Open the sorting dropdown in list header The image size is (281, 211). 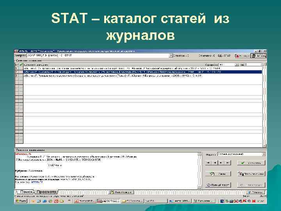(x=237, y=64)
